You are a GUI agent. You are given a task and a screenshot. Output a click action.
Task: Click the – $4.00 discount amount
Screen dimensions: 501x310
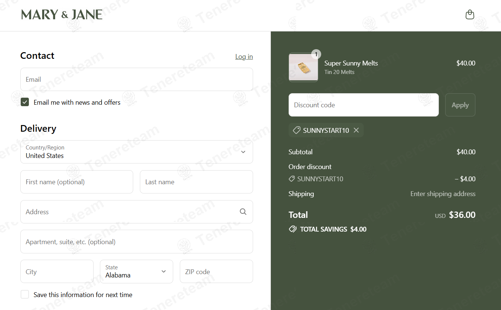pyautogui.click(x=465, y=179)
